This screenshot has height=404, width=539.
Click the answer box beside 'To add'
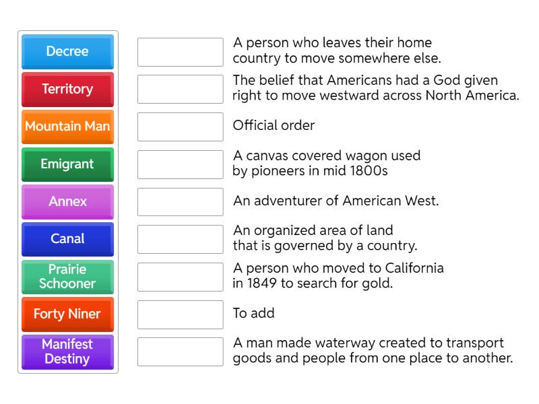click(x=179, y=314)
